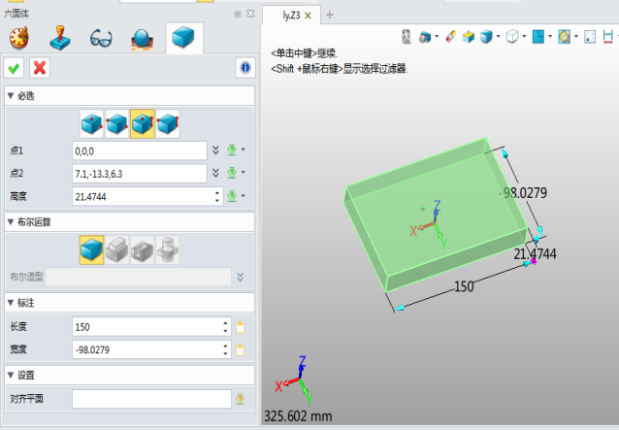Switch to the glasses view manager tab
The height and width of the screenshot is (430, 619).
click(x=101, y=38)
